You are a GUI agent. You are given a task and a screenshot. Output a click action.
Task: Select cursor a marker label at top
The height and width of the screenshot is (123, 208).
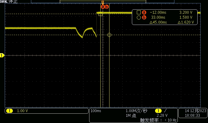[103, 7]
